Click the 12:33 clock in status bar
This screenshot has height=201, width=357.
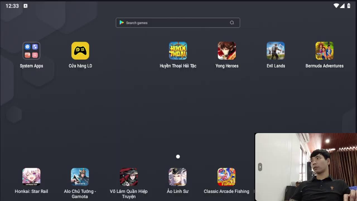[12, 6]
